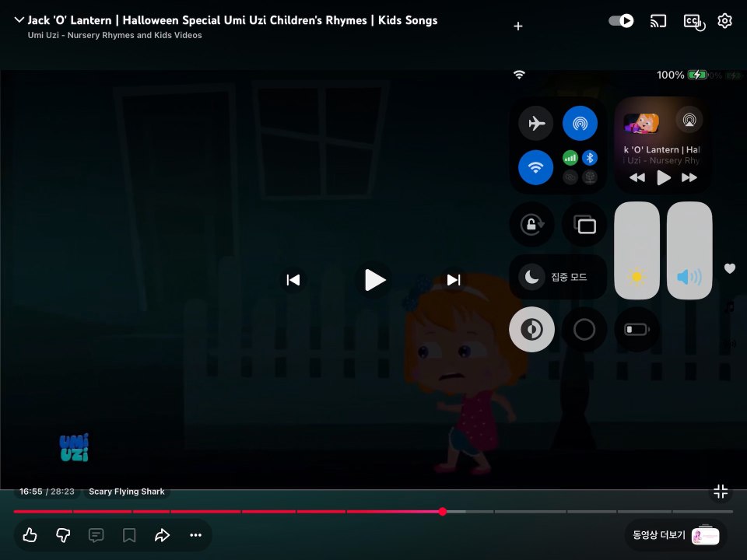
Task: Fast forward in Control Center media widget
Action: point(689,177)
